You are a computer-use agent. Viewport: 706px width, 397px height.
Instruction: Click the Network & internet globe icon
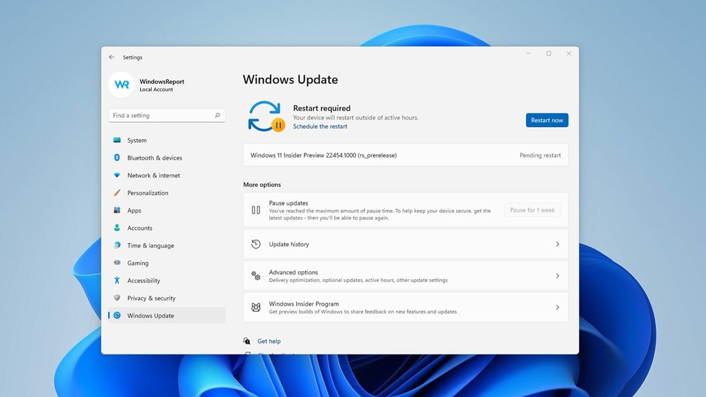[x=116, y=175]
